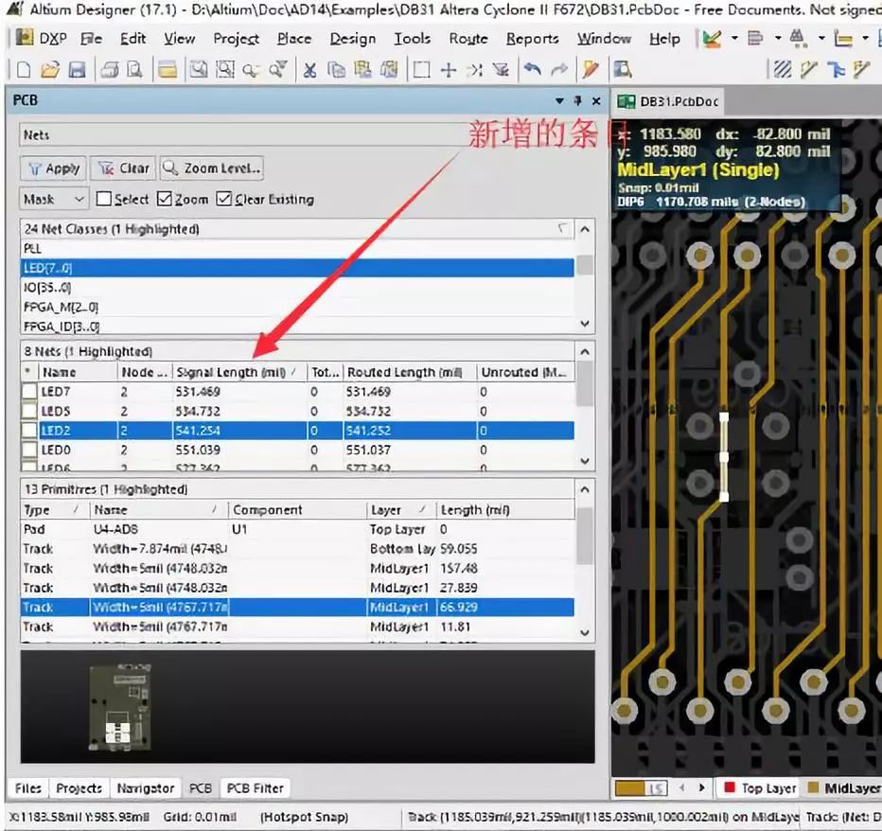Click the down arrow of the Primitives list

(x=585, y=632)
